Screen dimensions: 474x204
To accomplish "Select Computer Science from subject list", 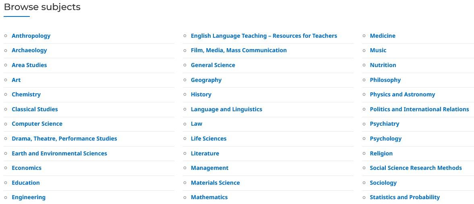I will tap(37, 124).
